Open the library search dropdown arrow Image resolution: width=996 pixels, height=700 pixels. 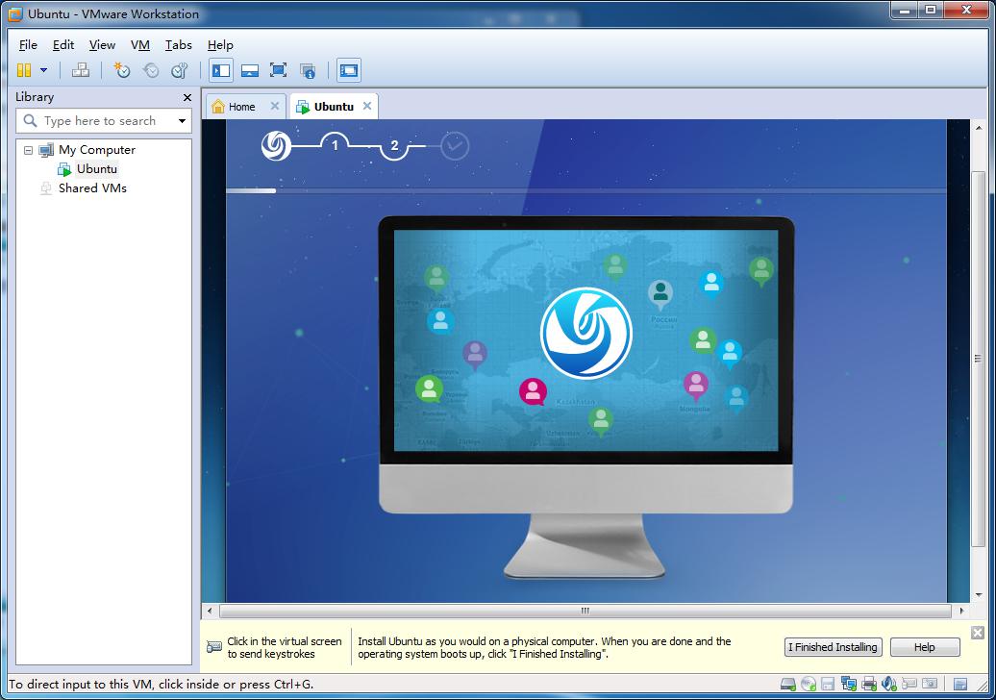click(183, 121)
